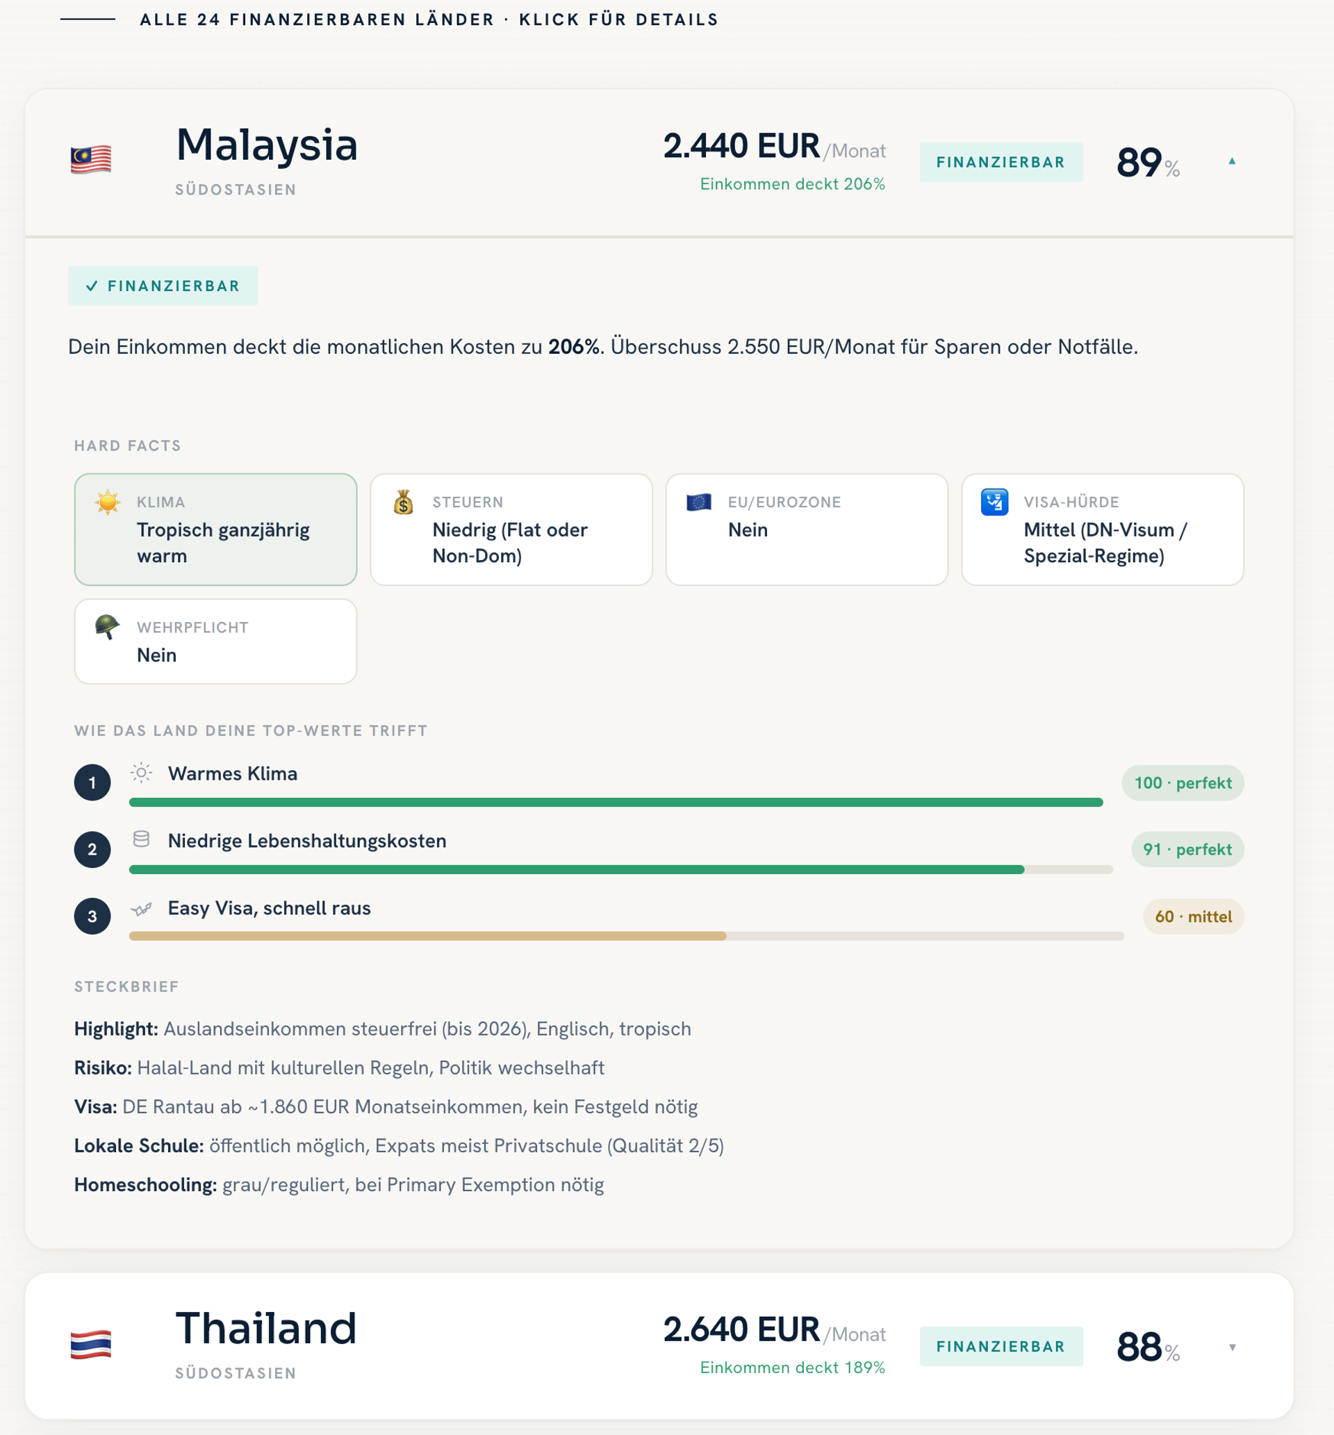Click rank number 3 circle badge

click(x=92, y=916)
